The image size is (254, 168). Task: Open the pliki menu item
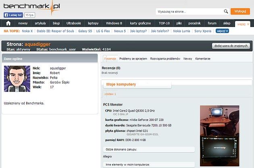179,23
